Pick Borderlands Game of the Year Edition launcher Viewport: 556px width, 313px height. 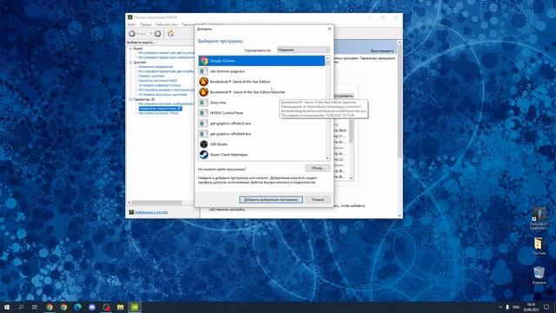pos(261,92)
